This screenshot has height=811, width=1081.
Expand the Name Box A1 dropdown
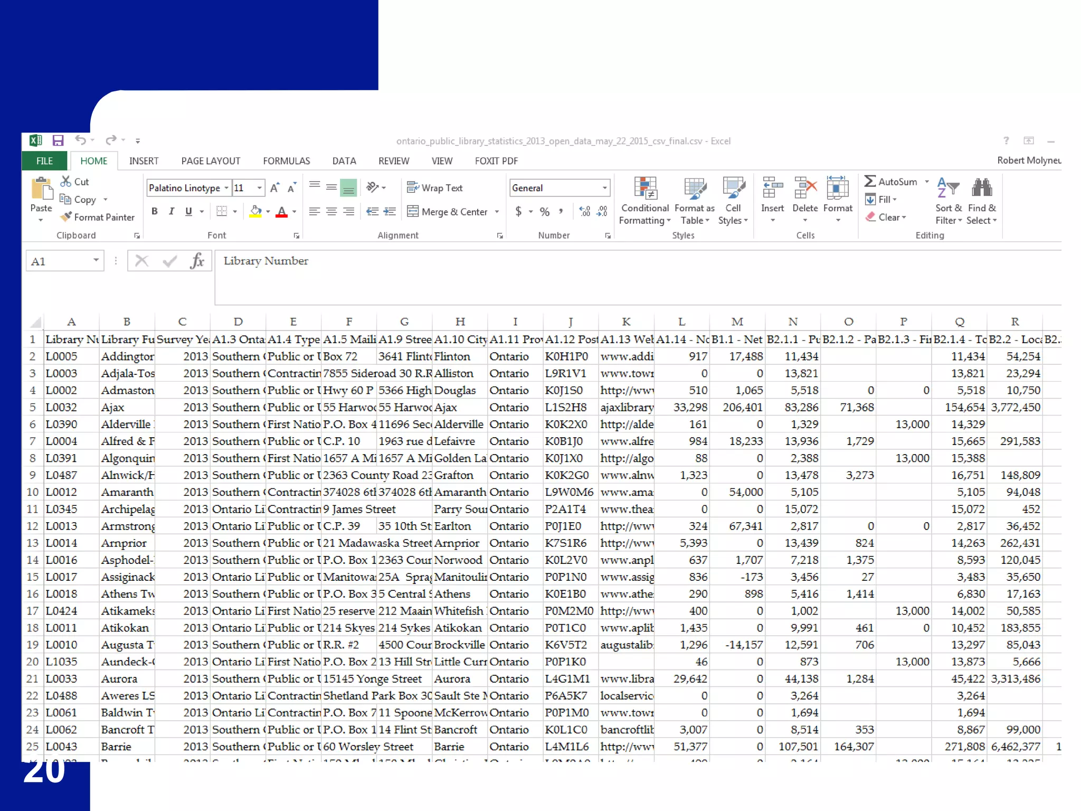96,260
